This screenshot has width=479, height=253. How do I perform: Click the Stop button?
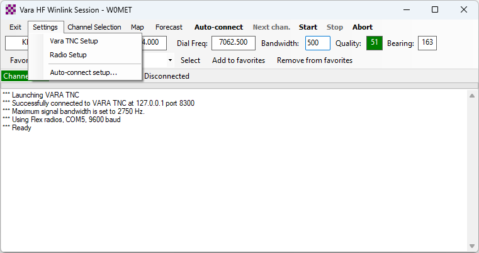[334, 27]
